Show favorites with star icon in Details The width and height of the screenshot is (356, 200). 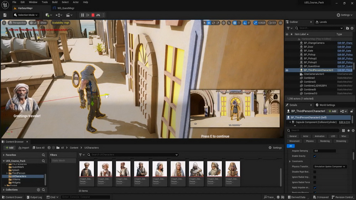point(349,130)
